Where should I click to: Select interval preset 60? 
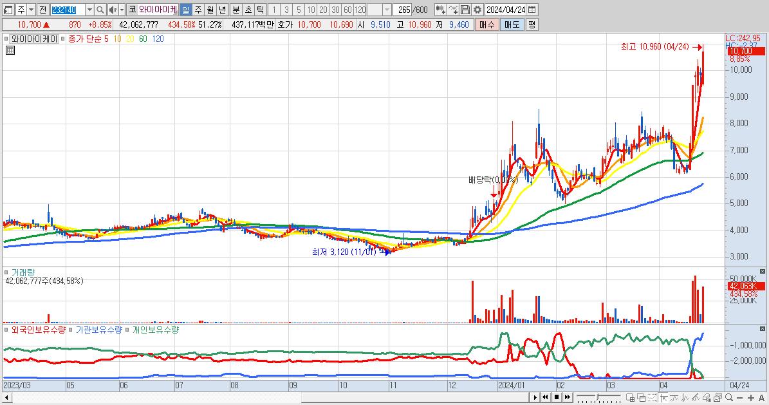[x=347, y=10]
